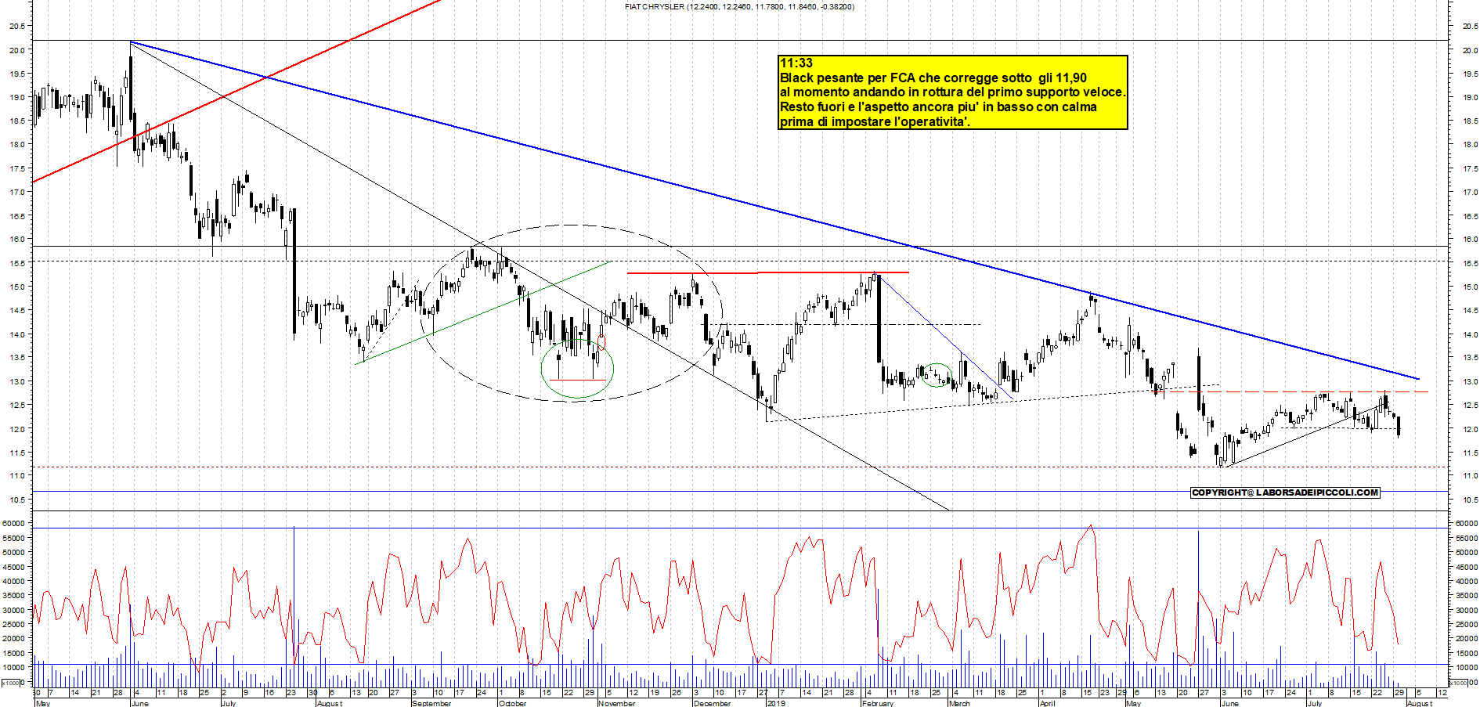This screenshot has height=707, width=1480.
Task: Click the COPYRIGHT@ LABORSADEIPICCOLI.COM label
Action: pyautogui.click(x=1285, y=492)
